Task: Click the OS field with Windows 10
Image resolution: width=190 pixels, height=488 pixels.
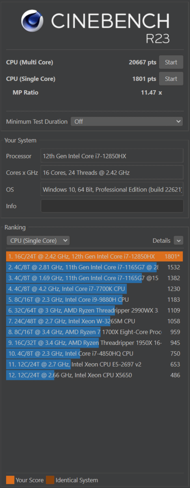Action: point(112,190)
